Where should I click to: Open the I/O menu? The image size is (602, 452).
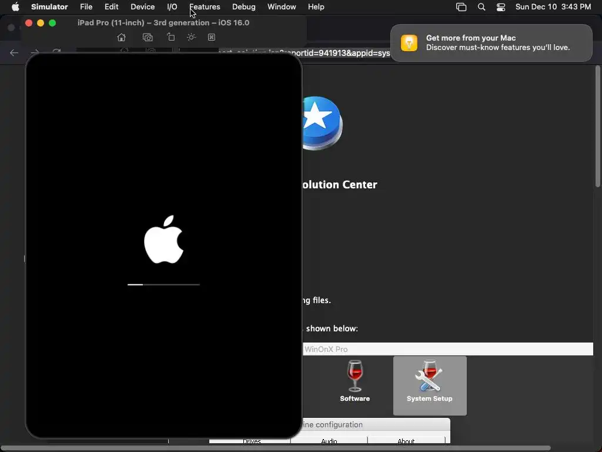pyautogui.click(x=172, y=7)
